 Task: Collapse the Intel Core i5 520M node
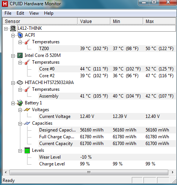pos(13,56)
